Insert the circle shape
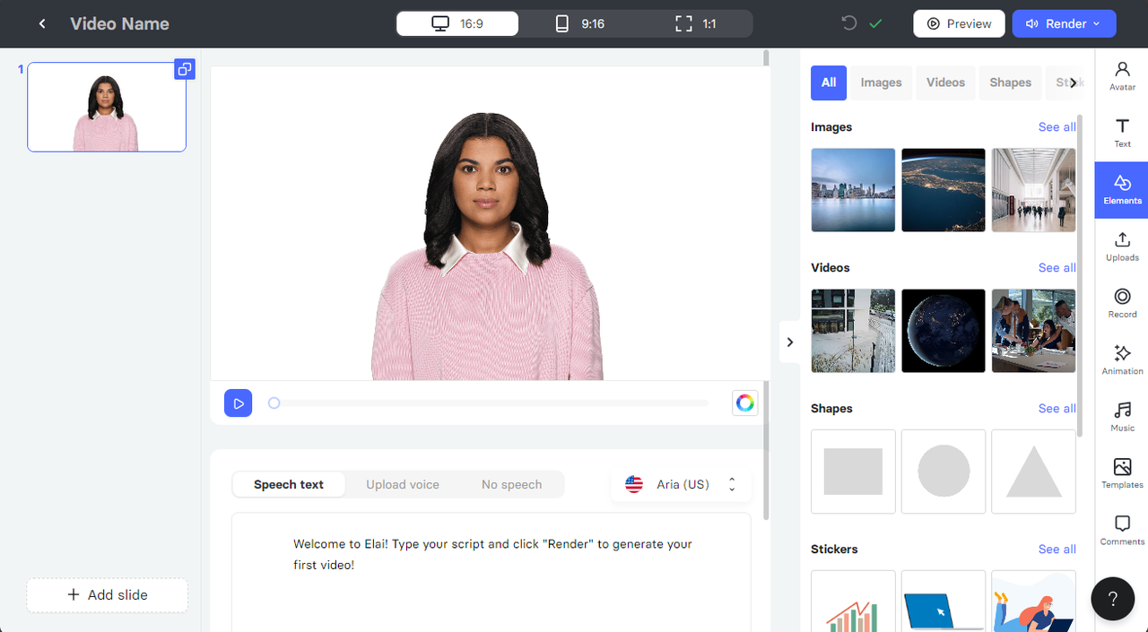This screenshot has height=632, width=1148. pos(944,472)
